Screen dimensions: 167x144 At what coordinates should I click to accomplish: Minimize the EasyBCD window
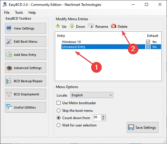133,4
